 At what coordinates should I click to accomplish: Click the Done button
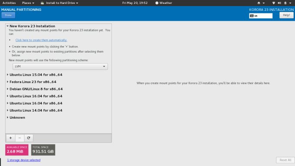click(x=8, y=15)
